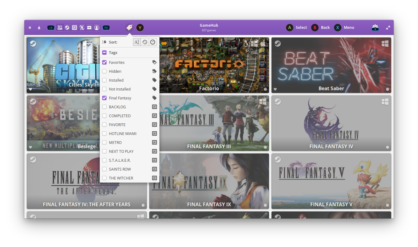The height and width of the screenshot is (247, 418).
Task: Sort games by name
Action: [137, 42]
